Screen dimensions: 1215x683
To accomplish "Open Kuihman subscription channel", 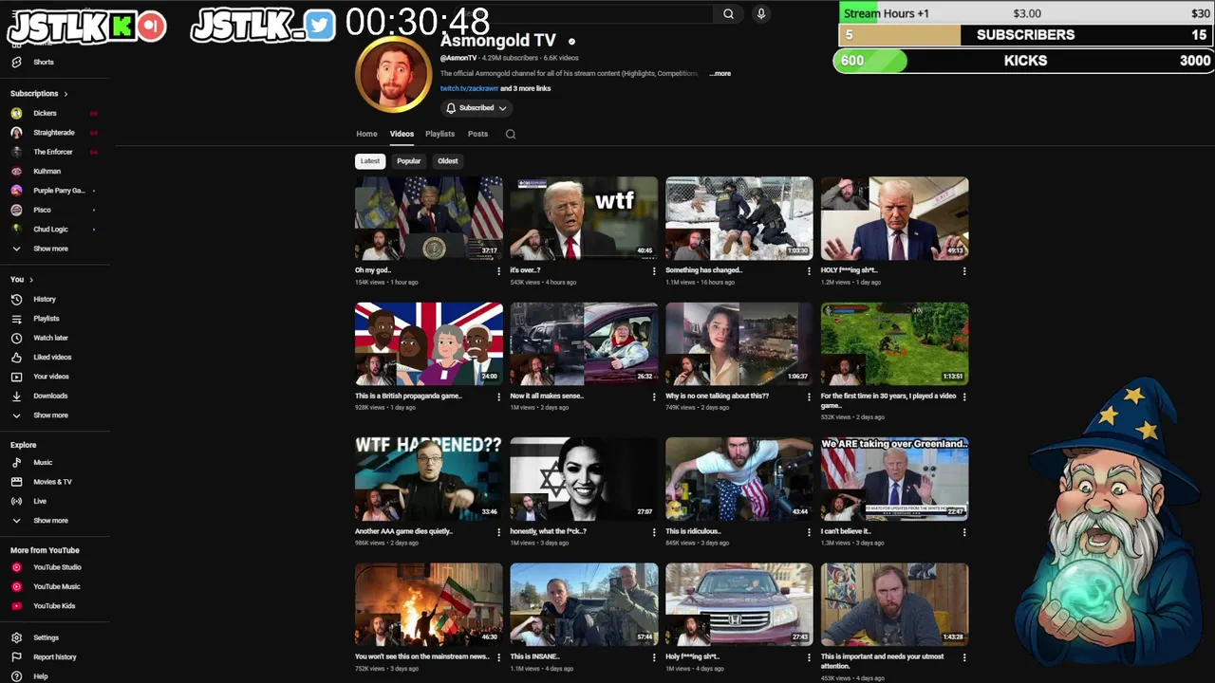I will (47, 171).
